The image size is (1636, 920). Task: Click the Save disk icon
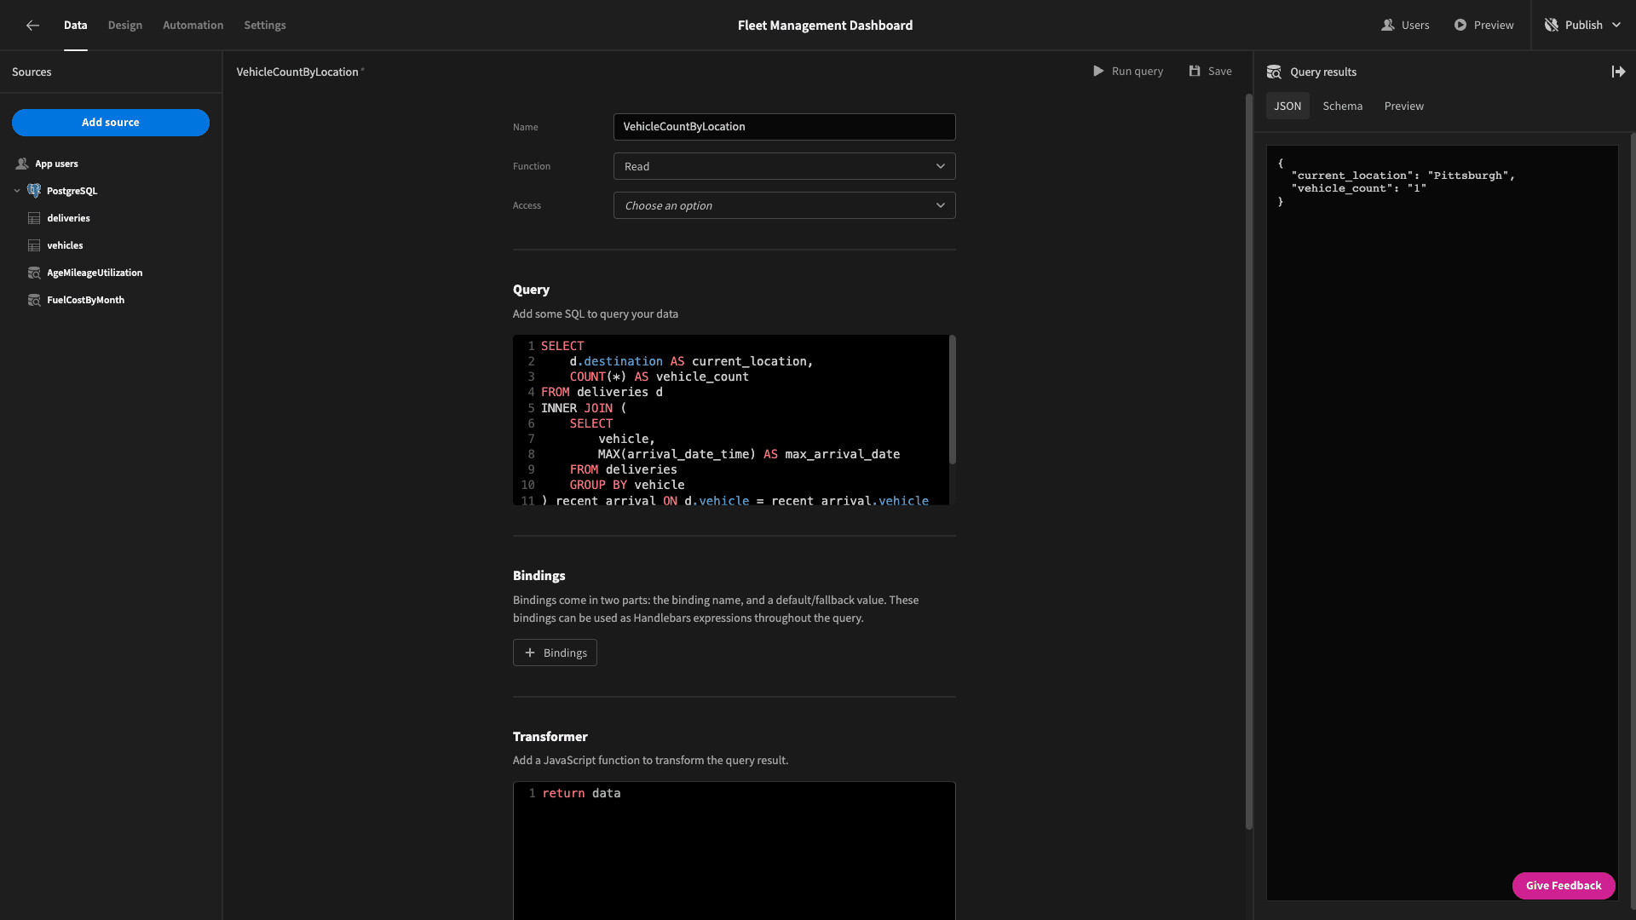click(1195, 72)
